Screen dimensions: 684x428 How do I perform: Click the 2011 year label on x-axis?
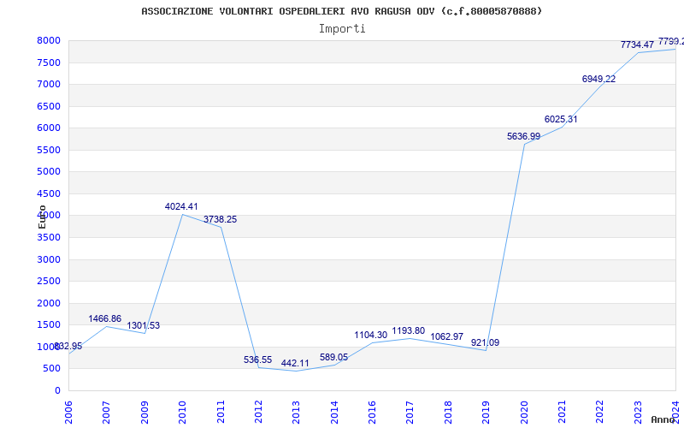click(x=221, y=413)
